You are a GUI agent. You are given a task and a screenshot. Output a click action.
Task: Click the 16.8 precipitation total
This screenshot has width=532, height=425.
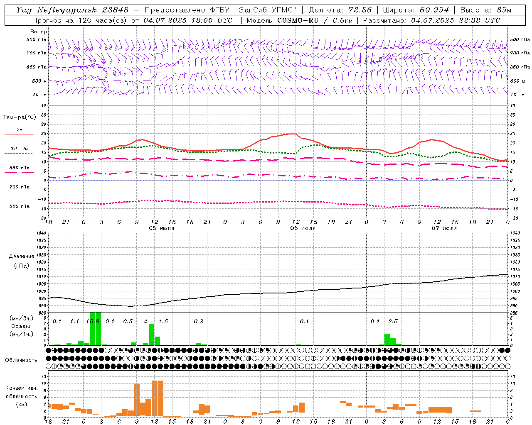[93, 321]
